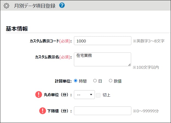The height and width of the screenshot is (123, 171).
Task: Click the empty 下限値（分） input field
Action: coord(102,111)
